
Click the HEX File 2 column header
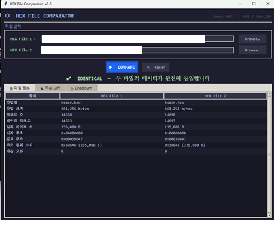point(215,96)
